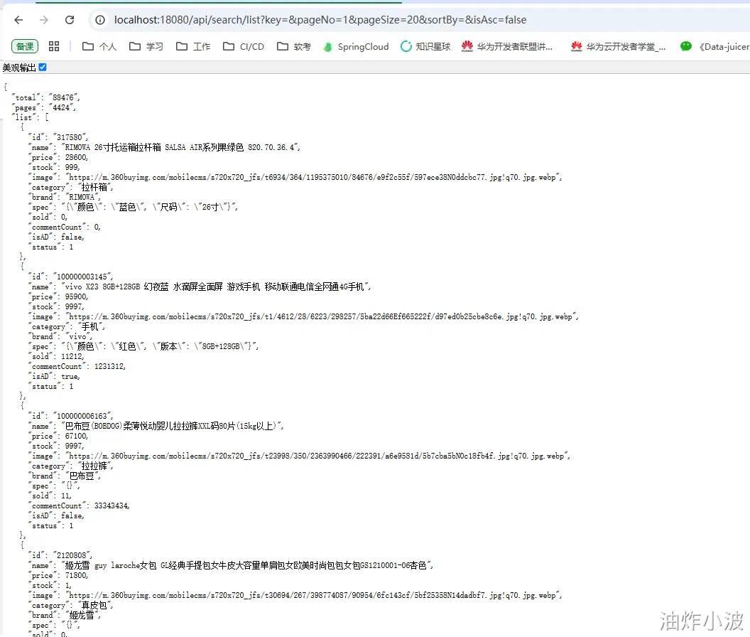The width and height of the screenshot is (750, 637).
Task: Click the category value "拉拉裤"
Action: click(95, 466)
